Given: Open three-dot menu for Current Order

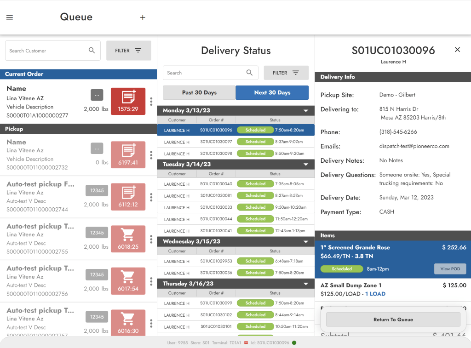Looking at the screenshot, I should coord(151,102).
